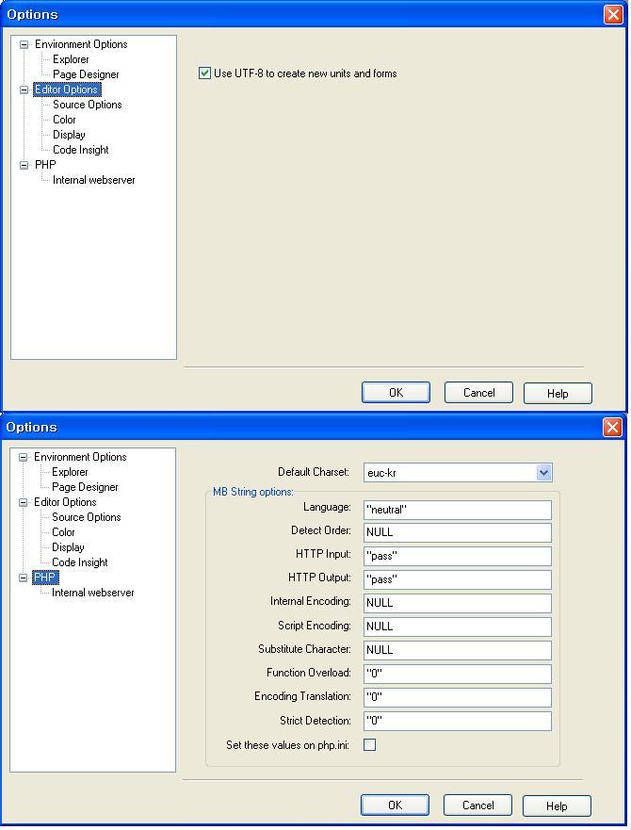631x830 pixels.
Task: Collapse Editor Options node in upper window
Action: click(x=24, y=90)
